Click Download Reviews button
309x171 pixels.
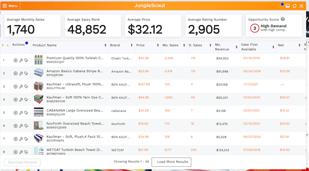click(x=23, y=162)
